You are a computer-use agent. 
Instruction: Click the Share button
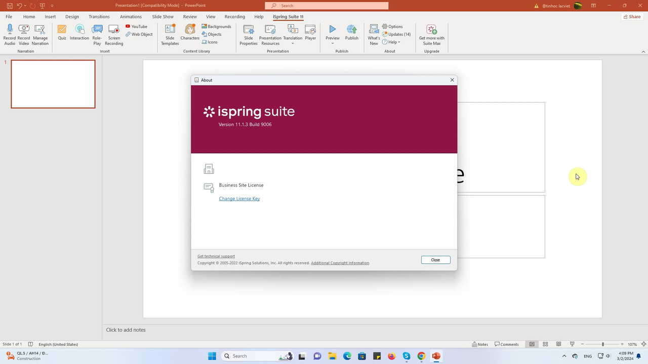(632, 17)
